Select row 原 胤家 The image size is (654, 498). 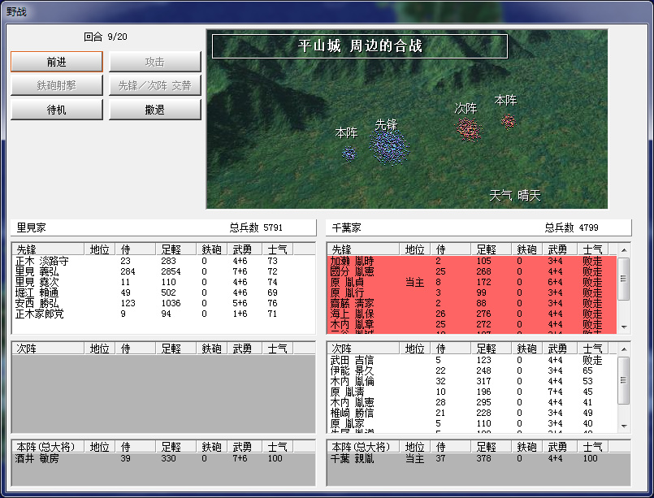[472, 423]
